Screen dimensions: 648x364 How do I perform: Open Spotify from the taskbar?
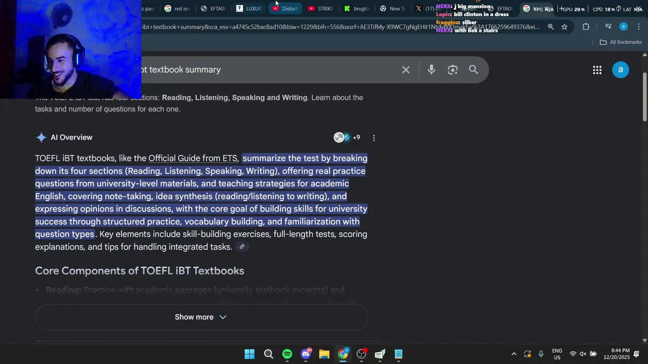287,354
